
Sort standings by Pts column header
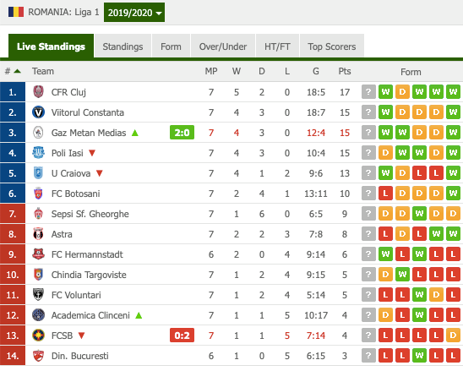(345, 71)
